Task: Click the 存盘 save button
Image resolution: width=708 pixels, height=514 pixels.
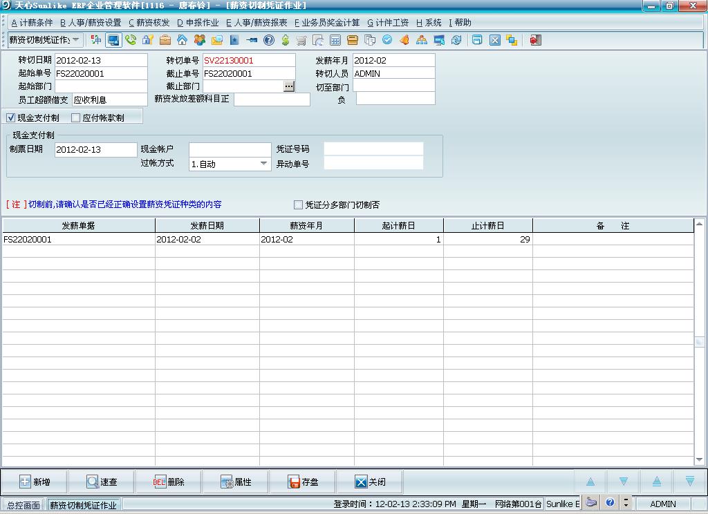Action: point(303,482)
